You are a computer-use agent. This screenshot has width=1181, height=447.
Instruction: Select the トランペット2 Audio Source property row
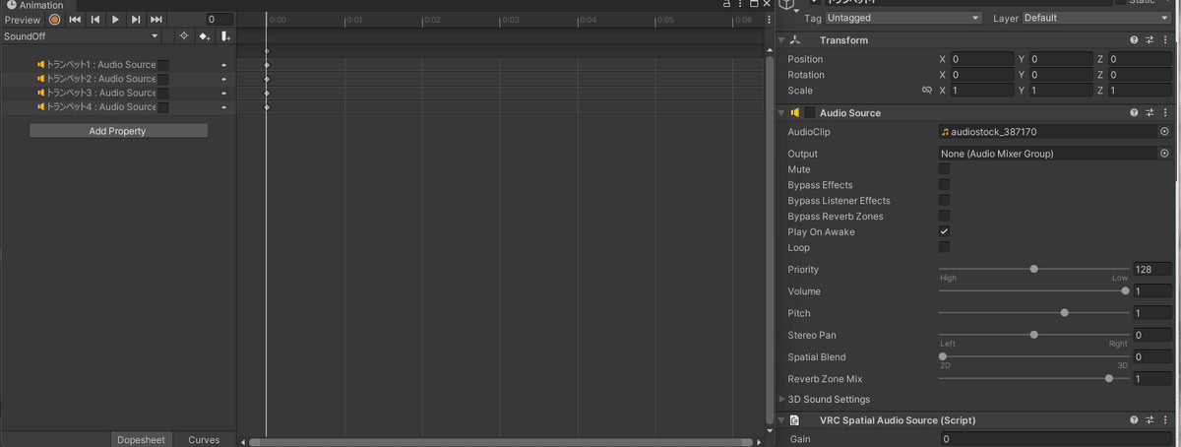click(x=118, y=79)
